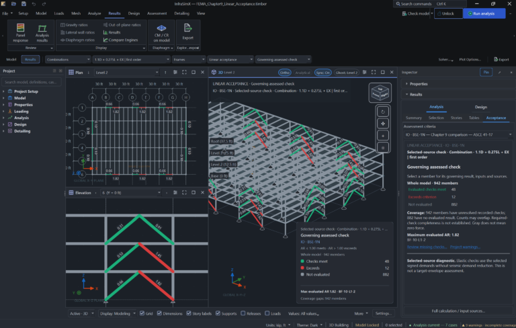Expand the Project Setup tree node
Screen dimensions: 516x328
[3, 91]
